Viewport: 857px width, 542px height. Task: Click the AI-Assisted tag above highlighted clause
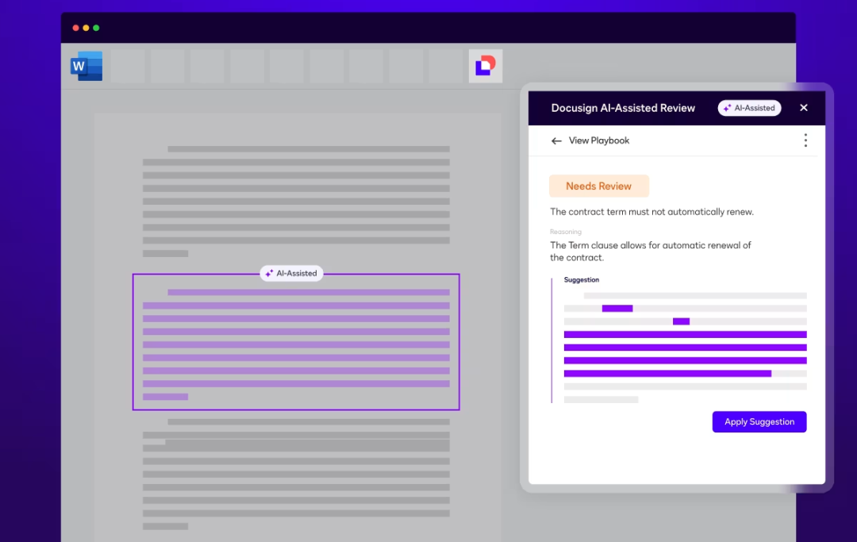pyautogui.click(x=291, y=273)
